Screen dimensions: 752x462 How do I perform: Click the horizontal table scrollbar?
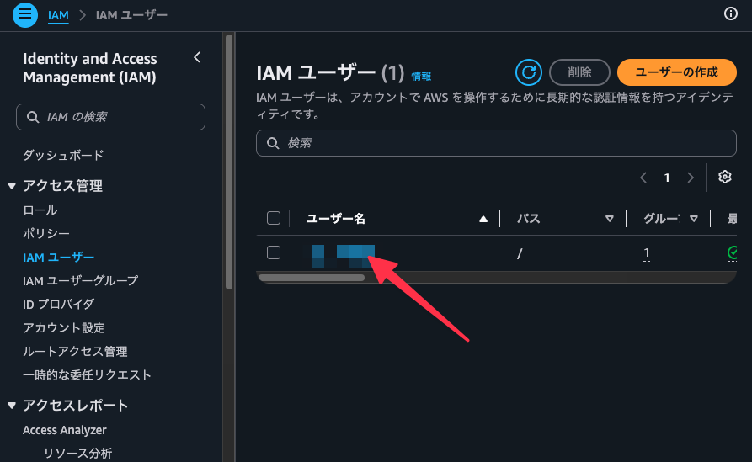click(x=312, y=278)
